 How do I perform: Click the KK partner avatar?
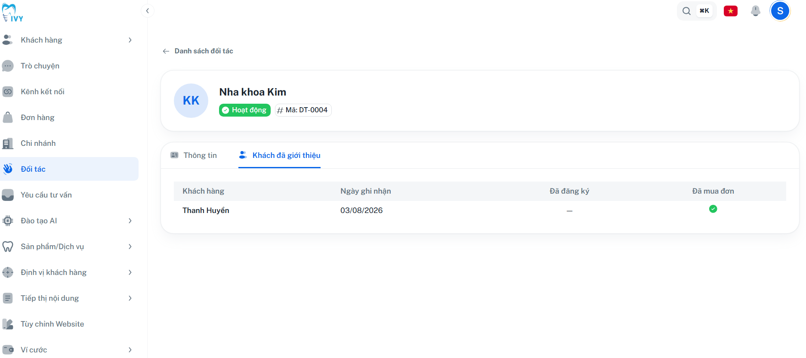191,101
